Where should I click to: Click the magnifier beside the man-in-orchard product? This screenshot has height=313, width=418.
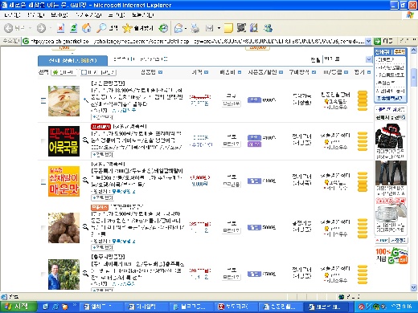85,274
